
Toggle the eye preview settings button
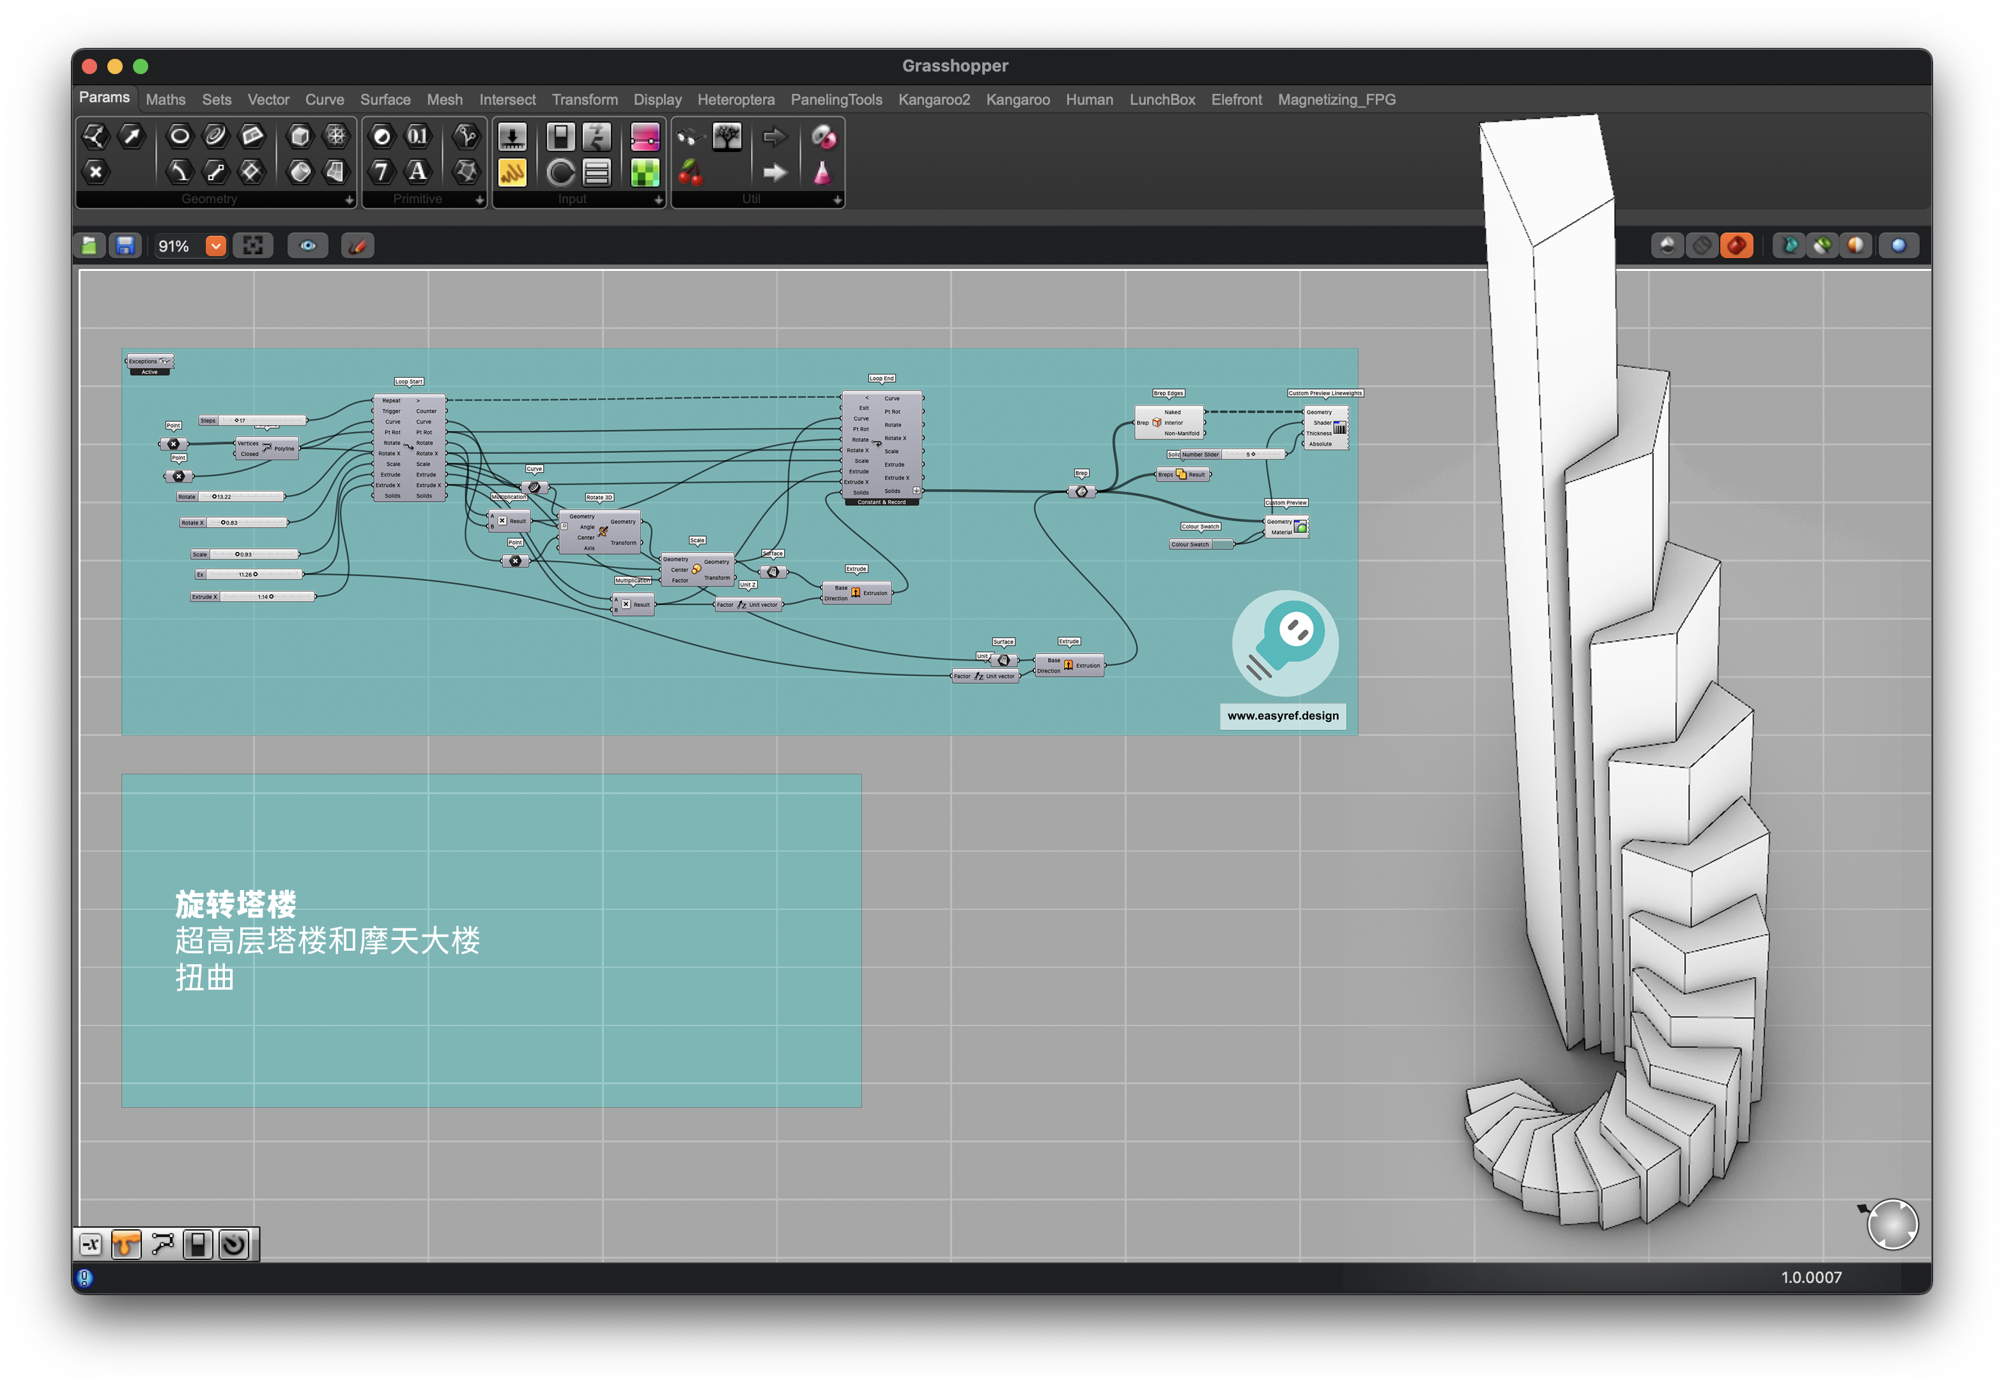pyautogui.click(x=307, y=246)
